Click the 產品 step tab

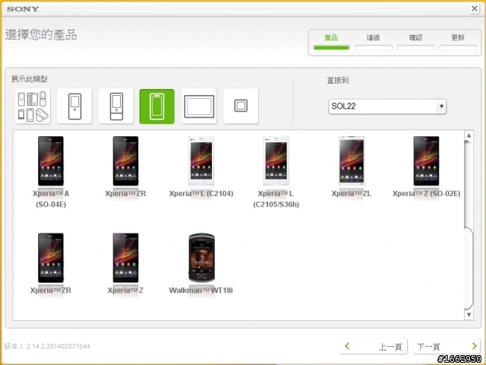(331, 43)
